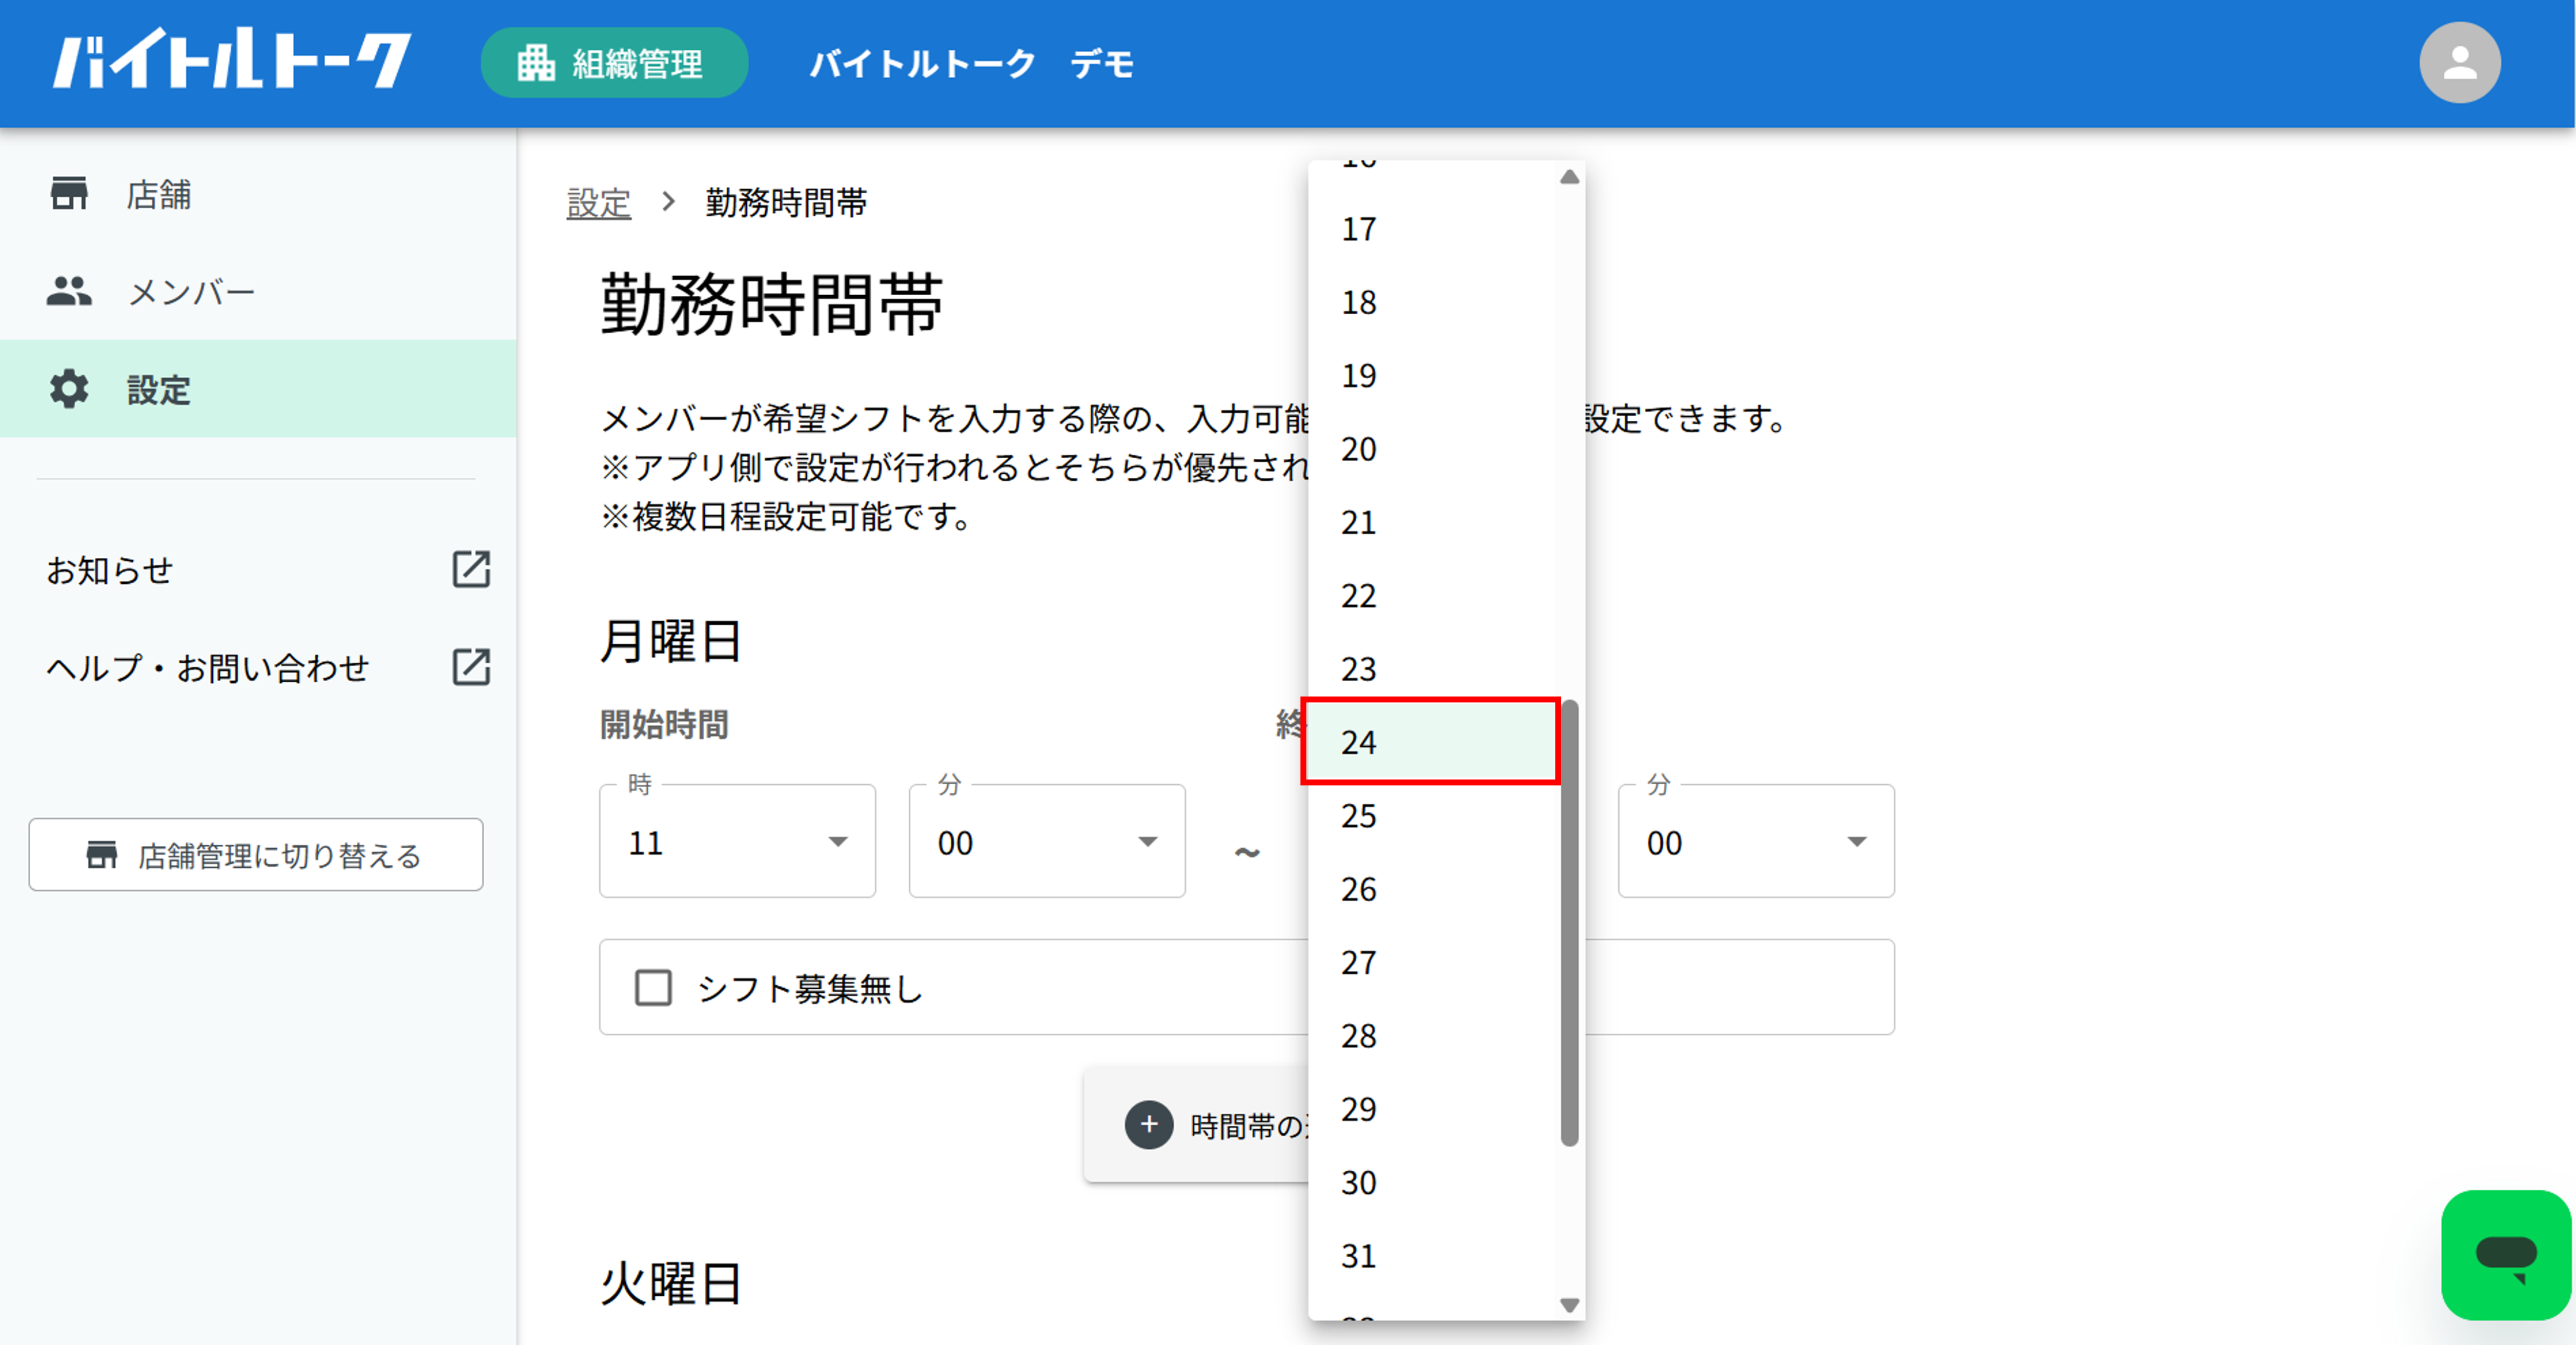Click the 店舗管理に切り替える button
Viewport: 2576px width, 1345px height.
click(x=256, y=855)
